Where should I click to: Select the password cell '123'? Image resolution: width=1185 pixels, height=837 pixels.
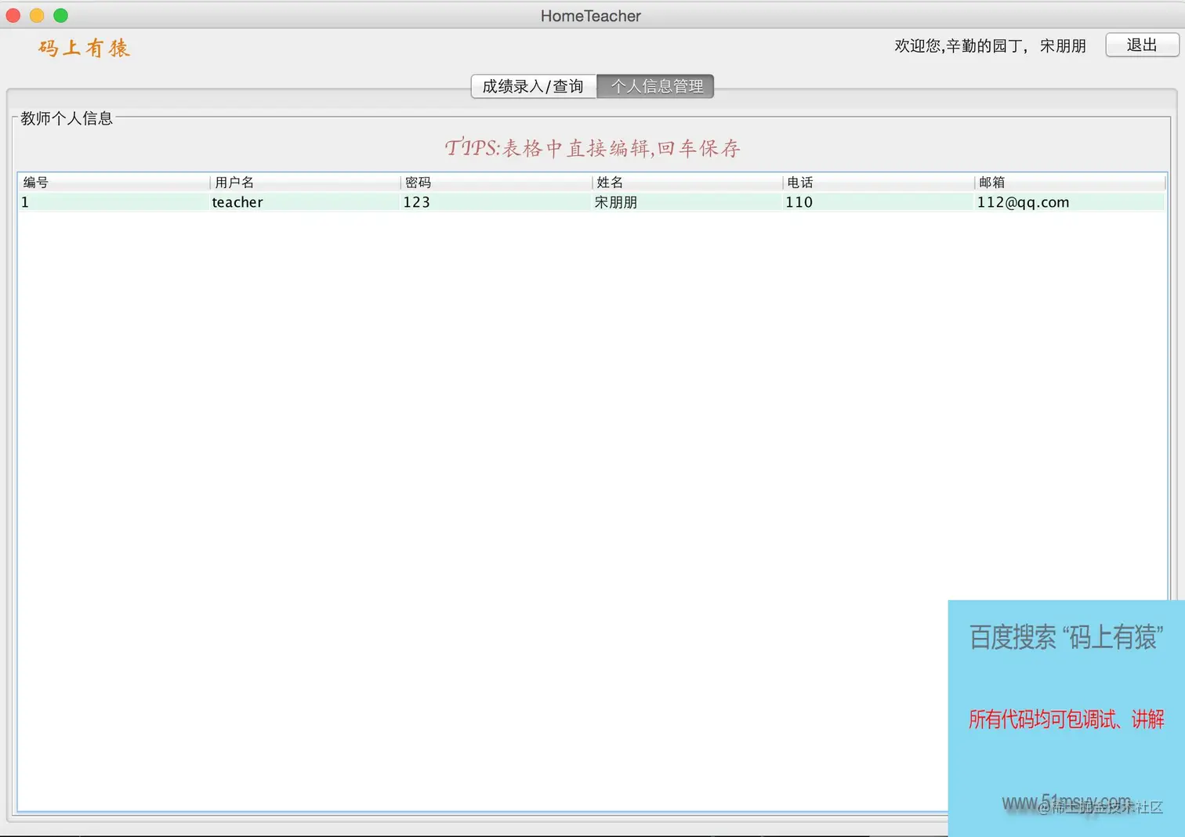click(x=496, y=202)
